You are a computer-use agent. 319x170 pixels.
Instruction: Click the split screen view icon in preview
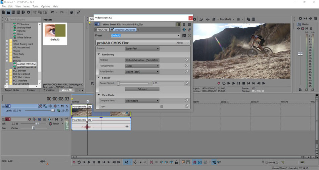(x=214, y=19)
